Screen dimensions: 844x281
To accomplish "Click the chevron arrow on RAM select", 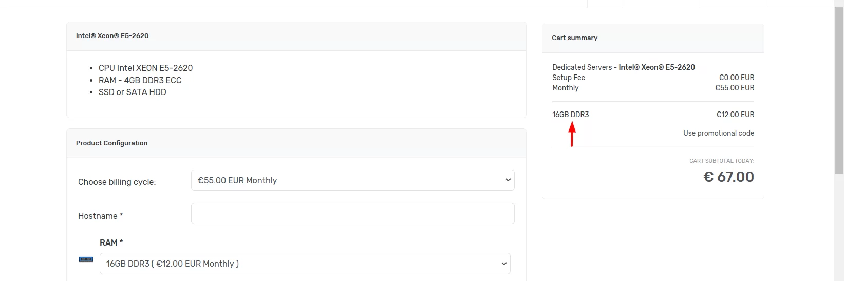I will 503,264.
